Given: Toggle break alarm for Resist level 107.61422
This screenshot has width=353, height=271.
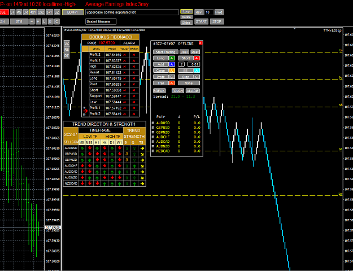Looking at the screenshot, I should pos(134,72).
